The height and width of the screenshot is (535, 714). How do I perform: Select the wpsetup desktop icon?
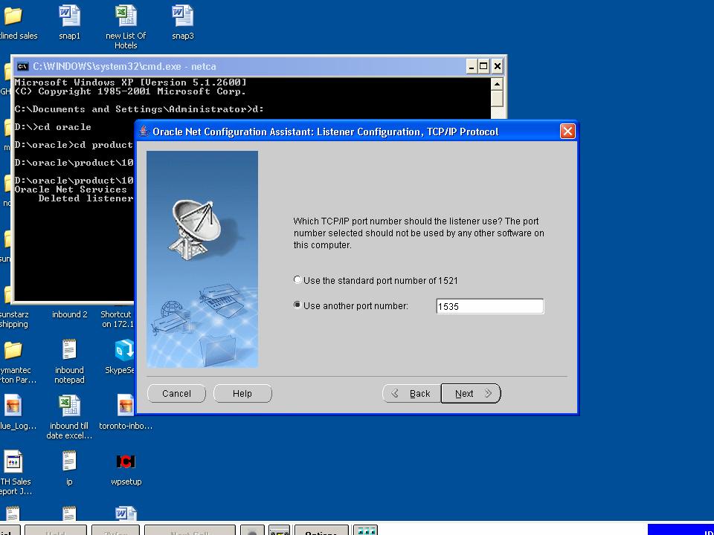(126, 461)
